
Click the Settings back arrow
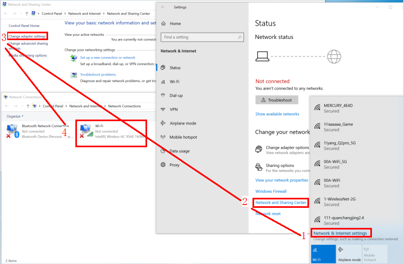click(163, 7)
